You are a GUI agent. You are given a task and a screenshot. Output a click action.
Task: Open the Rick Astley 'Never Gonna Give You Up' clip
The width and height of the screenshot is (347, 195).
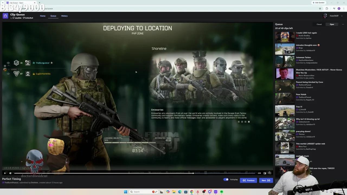point(319,71)
